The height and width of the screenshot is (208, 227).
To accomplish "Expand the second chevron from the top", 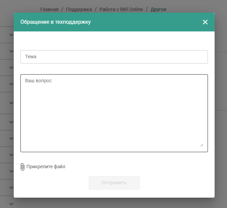I will coord(11,51).
